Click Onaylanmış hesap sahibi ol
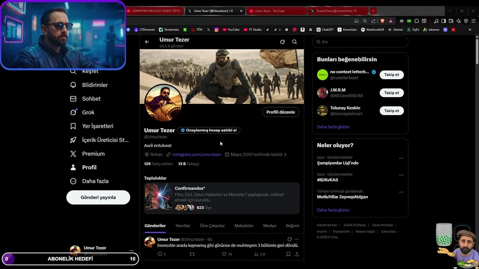The image size is (479, 269). point(209,130)
